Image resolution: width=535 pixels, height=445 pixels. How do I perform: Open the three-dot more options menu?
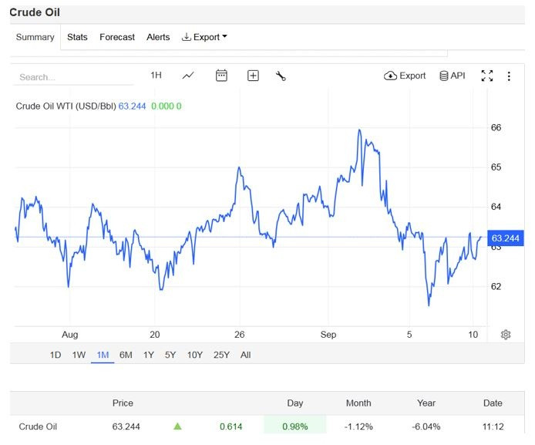pyautogui.click(x=509, y=76)
